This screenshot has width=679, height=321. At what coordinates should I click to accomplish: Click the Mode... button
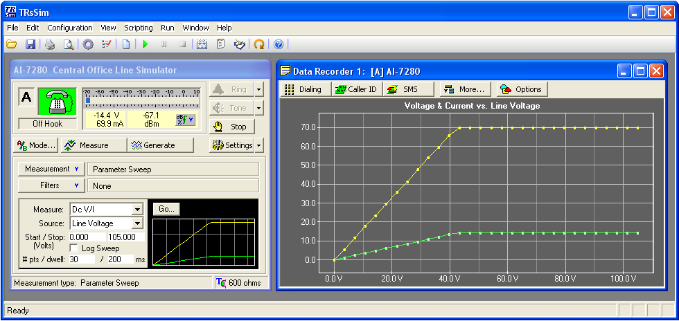tap(36, 145)
